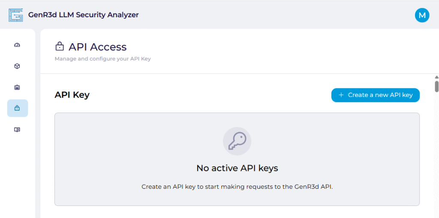This screenshot has height=218, width=439.
Task: Click the 'No active API keys' message
Action: pyautogui.click(x=237, y=168)
